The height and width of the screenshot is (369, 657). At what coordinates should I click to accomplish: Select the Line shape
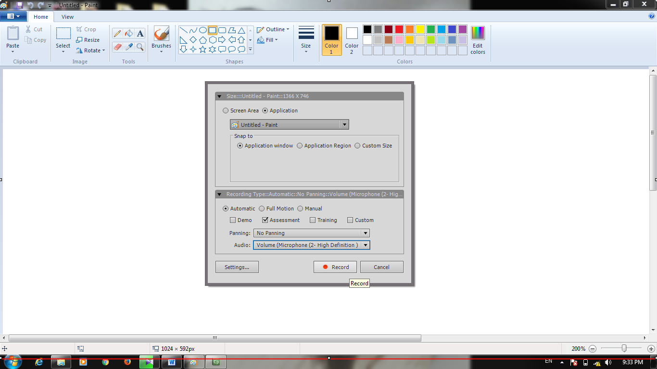183,30
